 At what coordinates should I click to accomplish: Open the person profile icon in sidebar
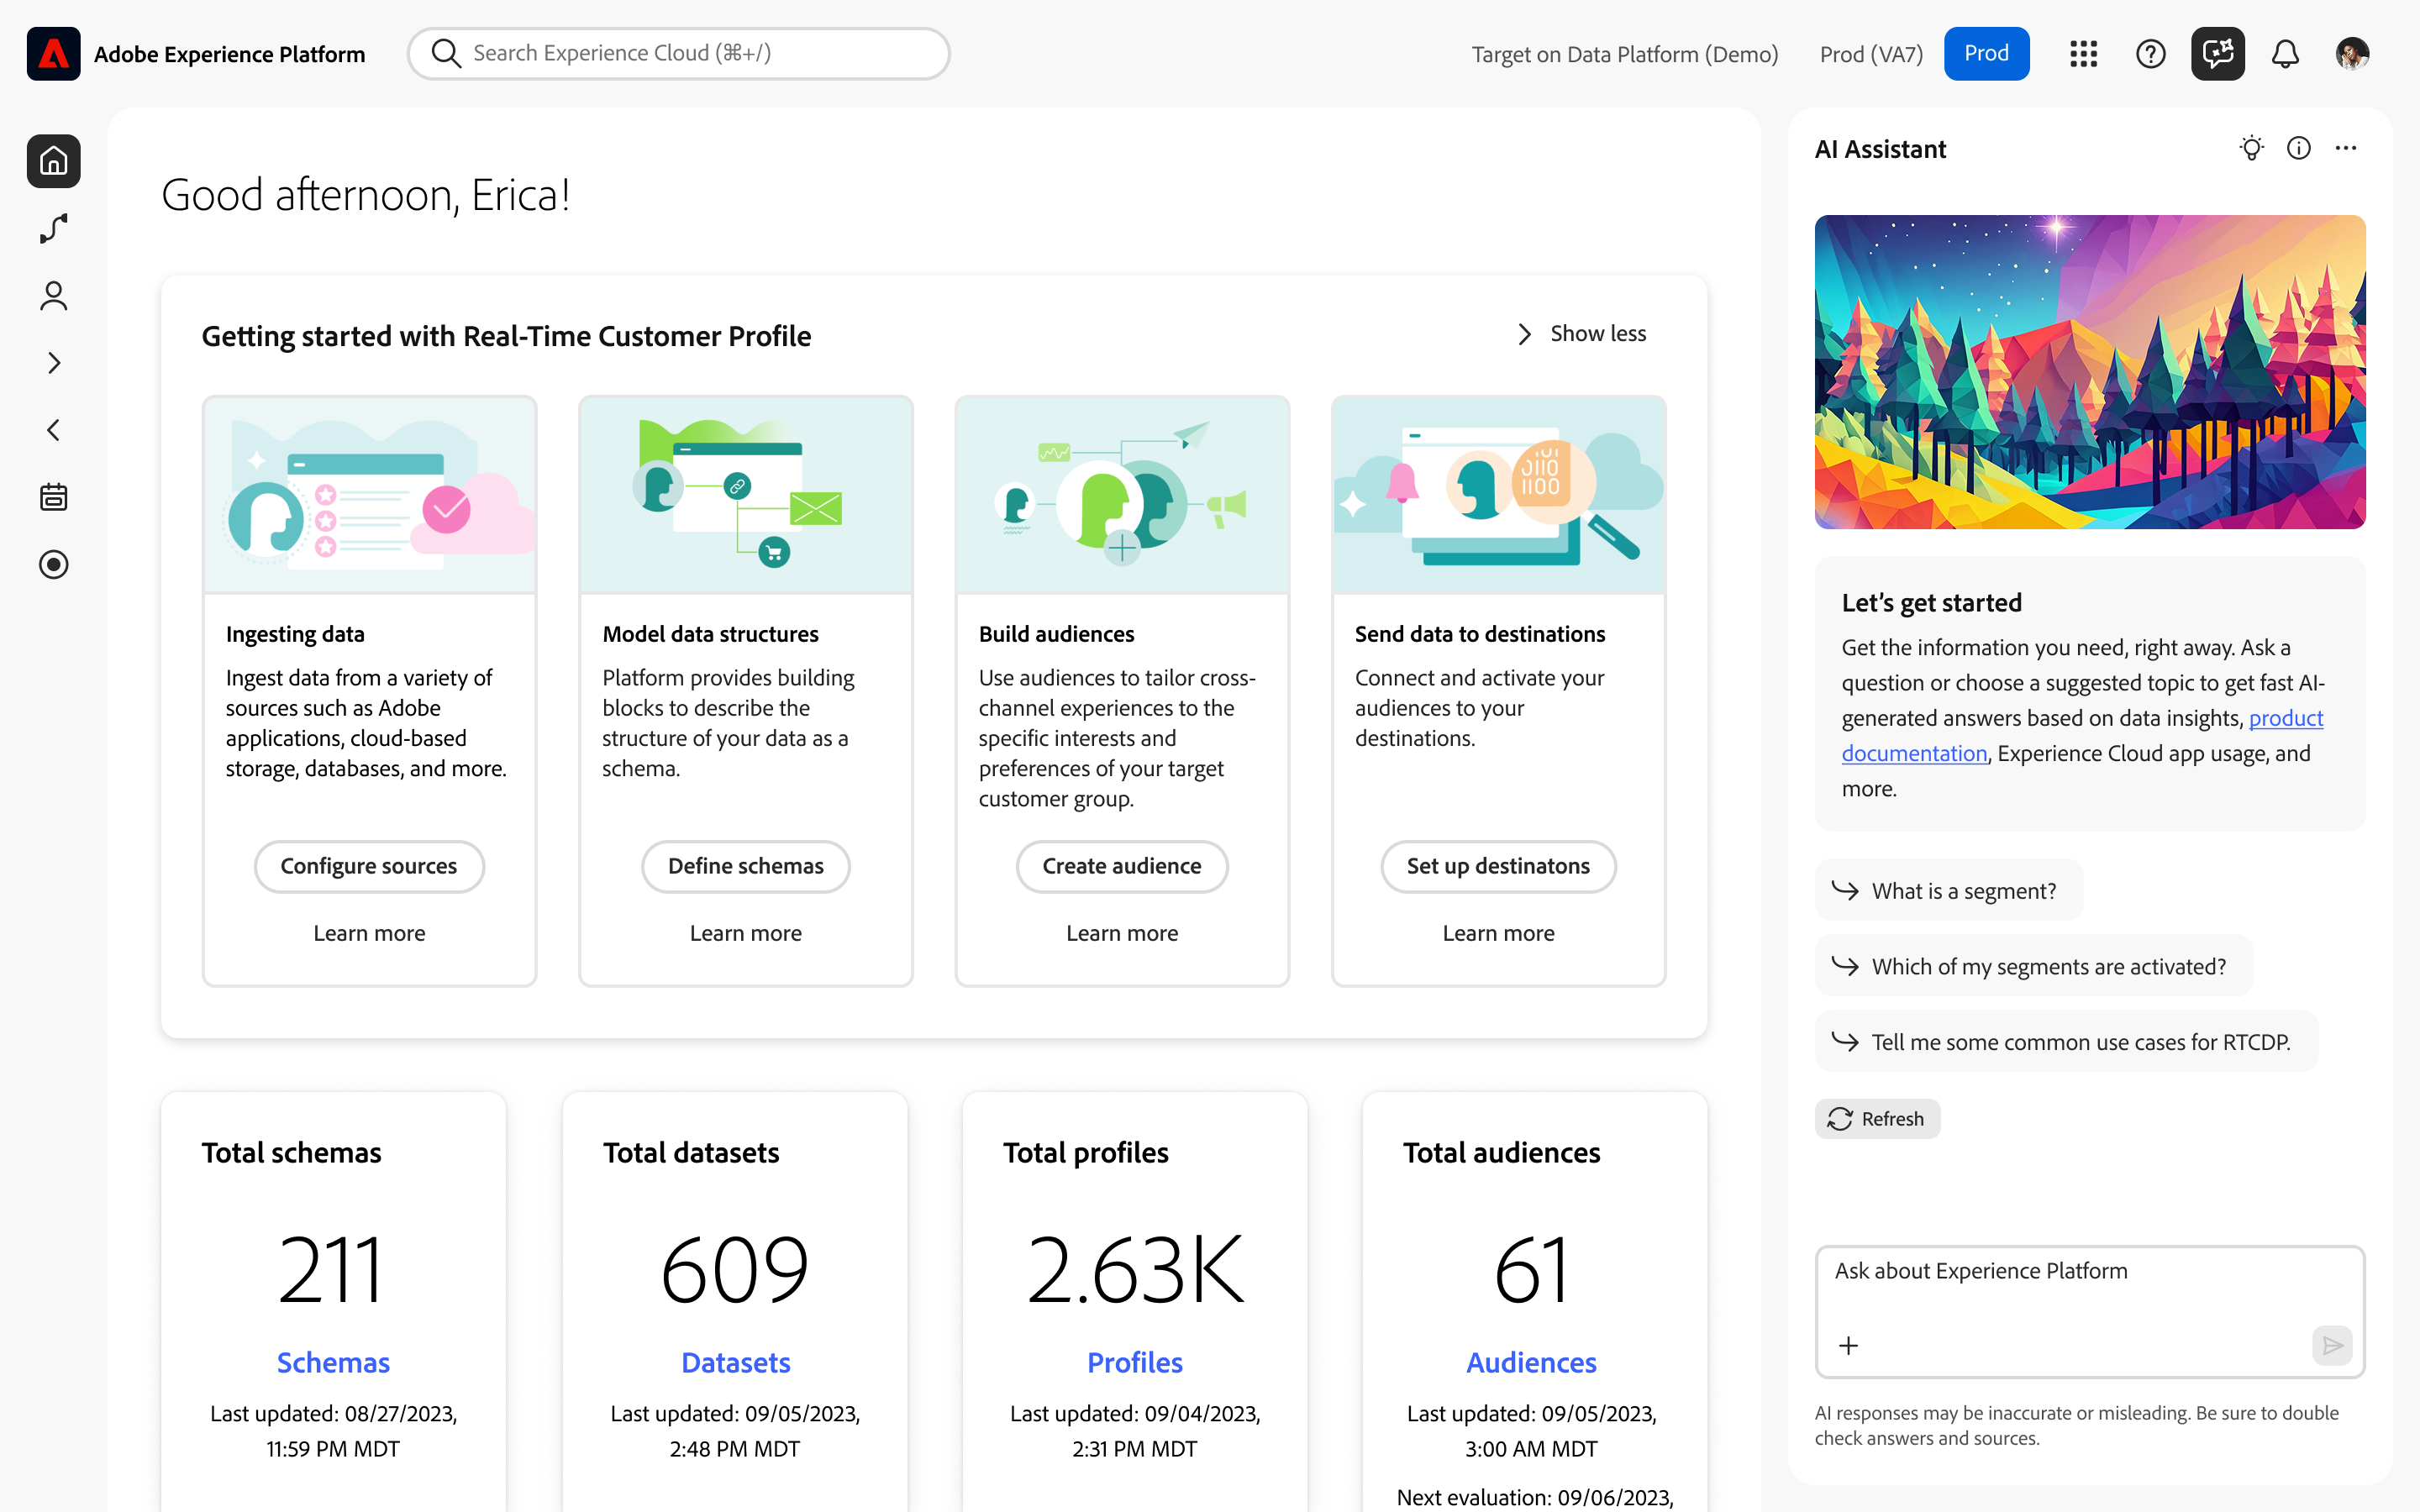(54, 296)
